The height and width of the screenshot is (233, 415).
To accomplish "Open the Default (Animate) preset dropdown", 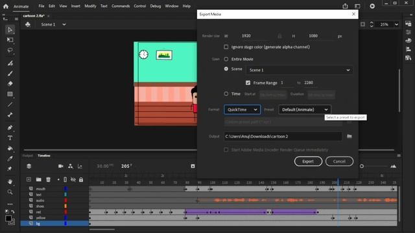I will point(305,109).
